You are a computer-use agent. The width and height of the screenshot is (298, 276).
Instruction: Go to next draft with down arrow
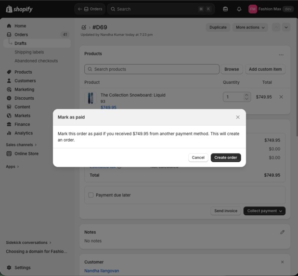click(x=286, y=27)
